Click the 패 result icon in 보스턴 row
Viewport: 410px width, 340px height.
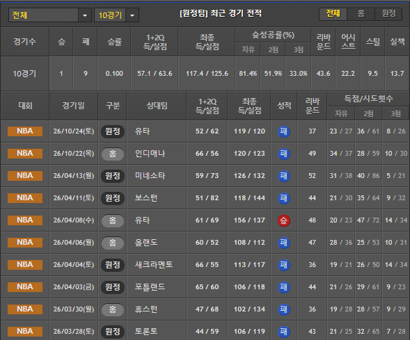[x=284, y=198]
